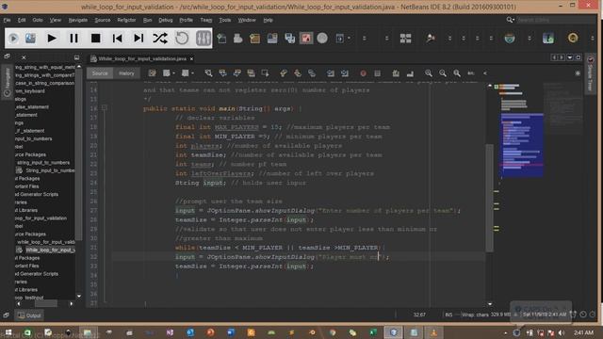Open the Refactor menu
Image resolution: width=603 pixels, height=339 pixels.
[x=126, y=20]
